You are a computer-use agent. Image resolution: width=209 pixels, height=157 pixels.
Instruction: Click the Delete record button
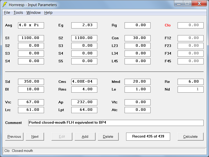coord(108,136)
